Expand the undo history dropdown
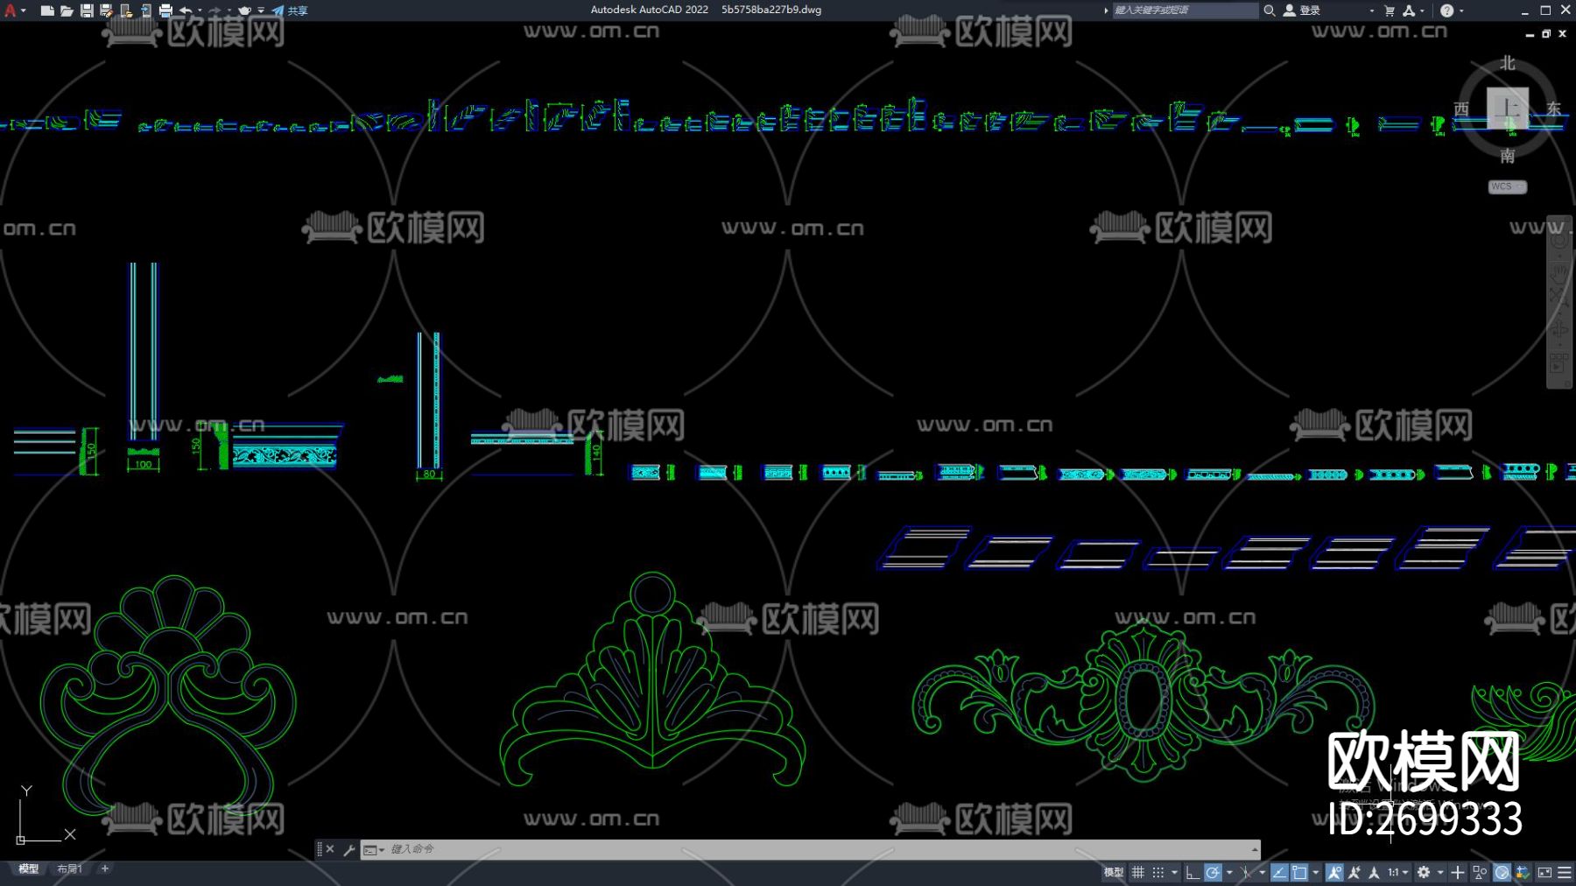 [200, 11]
